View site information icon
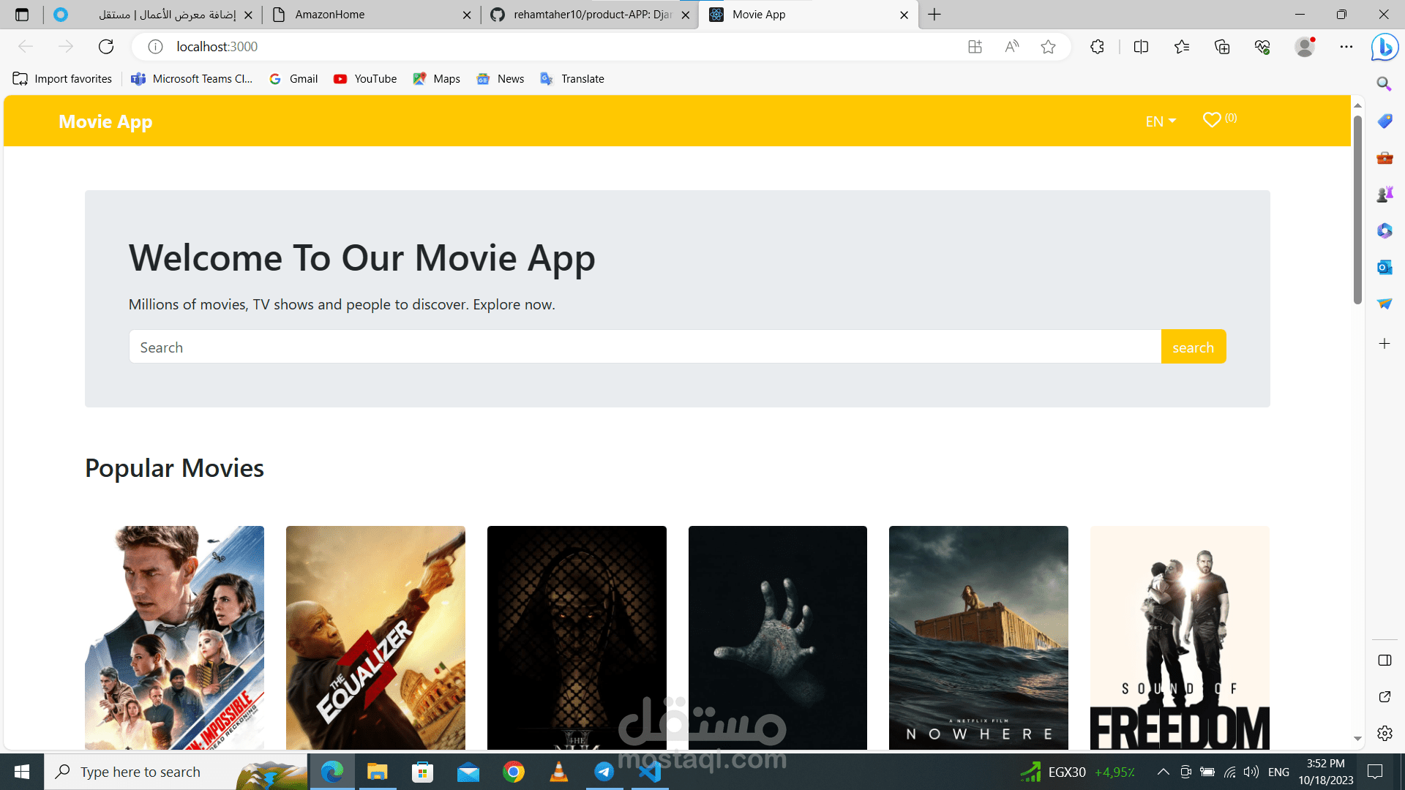Screen dimensions: 1405x790 (155, 47)
